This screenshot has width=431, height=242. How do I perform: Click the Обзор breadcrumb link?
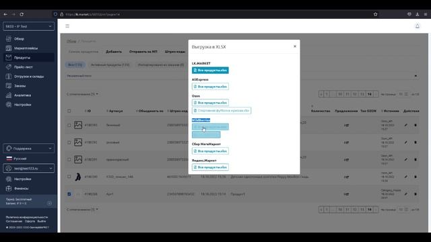pyautogui.click(x=71, y=41)
